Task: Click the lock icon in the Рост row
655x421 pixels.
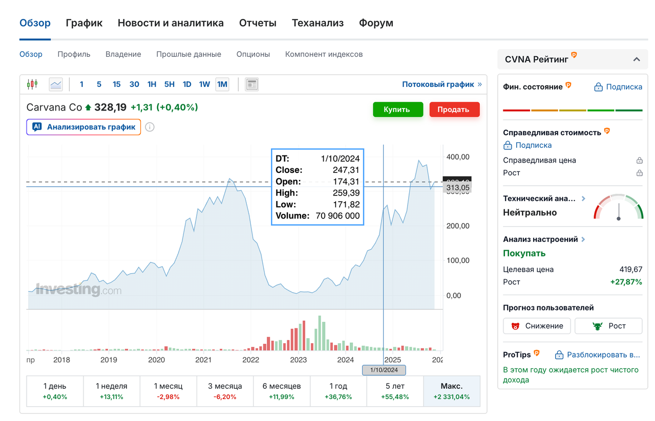Action: (x=639, y=173)
